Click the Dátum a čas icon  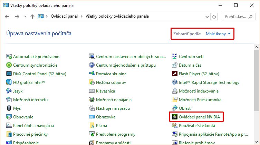175,65
